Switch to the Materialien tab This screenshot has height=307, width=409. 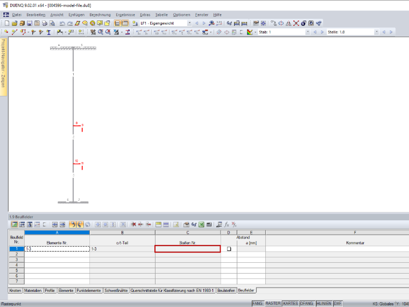click(x=33, y=290)
